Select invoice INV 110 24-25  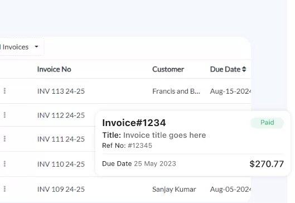pyautogui.click(x=61, y=164)
